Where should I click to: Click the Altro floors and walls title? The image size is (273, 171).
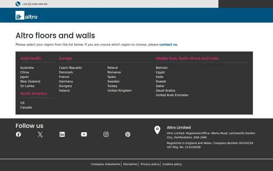(56, 36)
